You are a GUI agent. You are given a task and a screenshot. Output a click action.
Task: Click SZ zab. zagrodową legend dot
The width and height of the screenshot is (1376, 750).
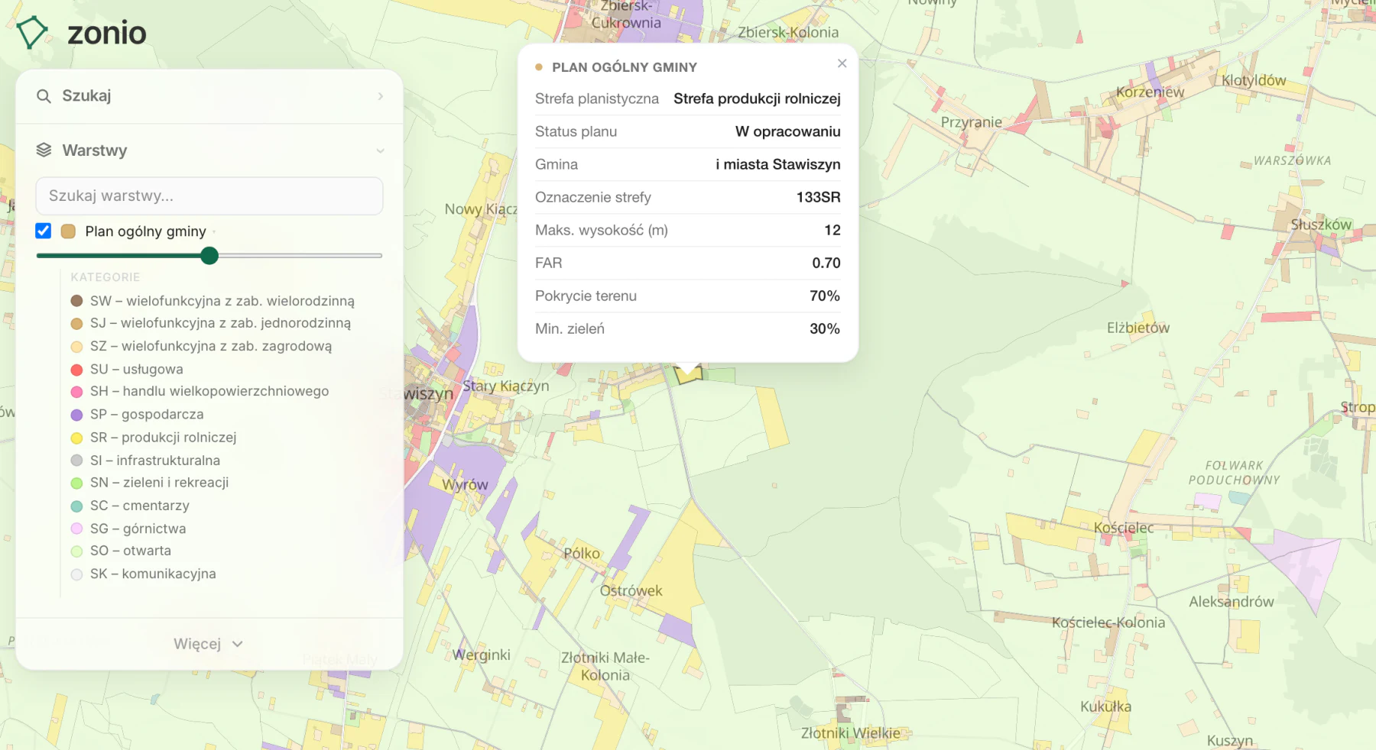[76, 347]
